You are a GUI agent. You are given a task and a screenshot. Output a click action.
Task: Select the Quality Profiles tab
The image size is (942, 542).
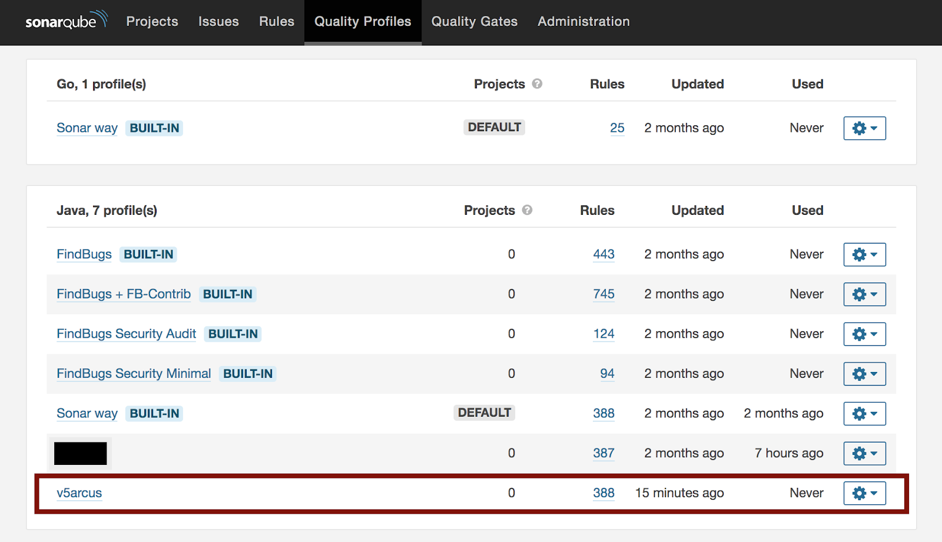point(363,21)
